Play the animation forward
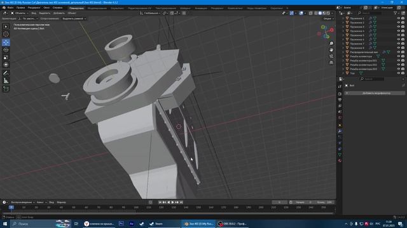The width and height of the screenshot is (407, 228). click(x=172, y=202)
